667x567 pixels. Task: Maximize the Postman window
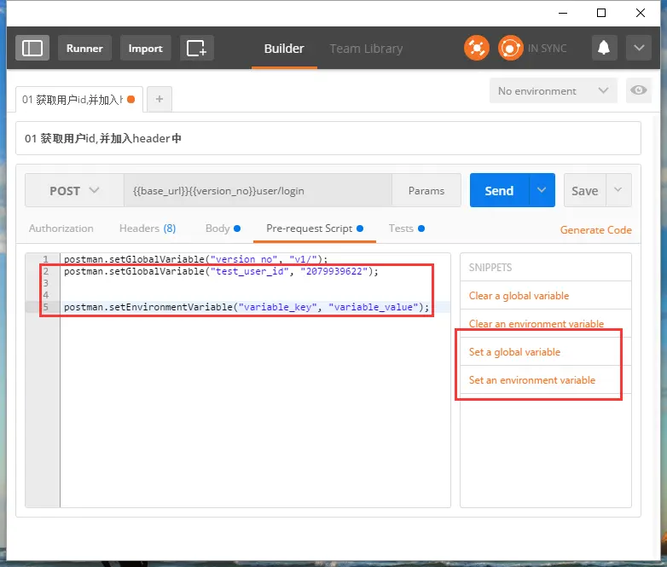601,13
